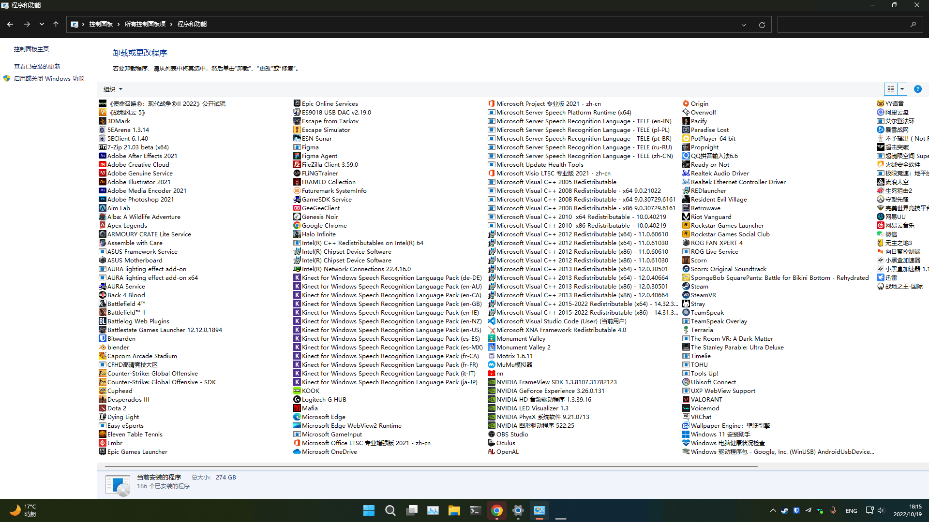
Task: Expand the 组织 organize dropdown
Action: coord(113,89)
